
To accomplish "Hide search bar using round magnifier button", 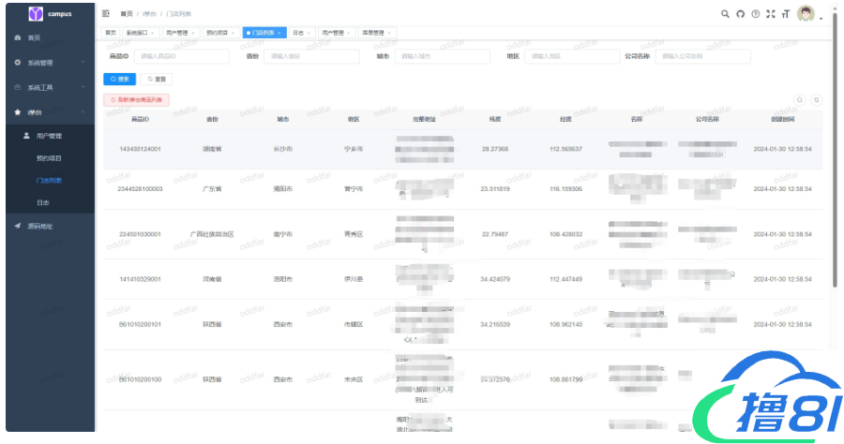I will 800,99.
